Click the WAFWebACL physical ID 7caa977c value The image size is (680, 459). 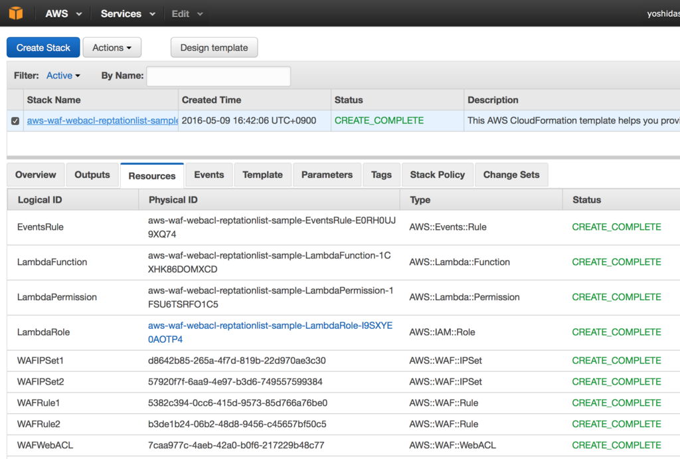point(236,446)
